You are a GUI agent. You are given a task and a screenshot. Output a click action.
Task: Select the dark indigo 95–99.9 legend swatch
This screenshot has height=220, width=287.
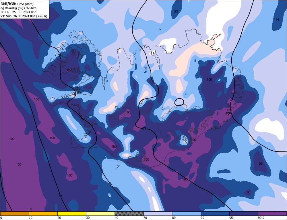pos(244,213)
